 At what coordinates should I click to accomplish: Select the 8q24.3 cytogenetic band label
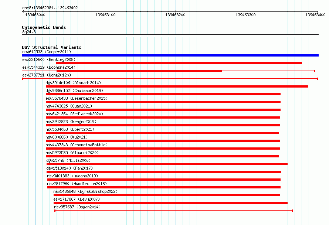[x=29, y=32]
